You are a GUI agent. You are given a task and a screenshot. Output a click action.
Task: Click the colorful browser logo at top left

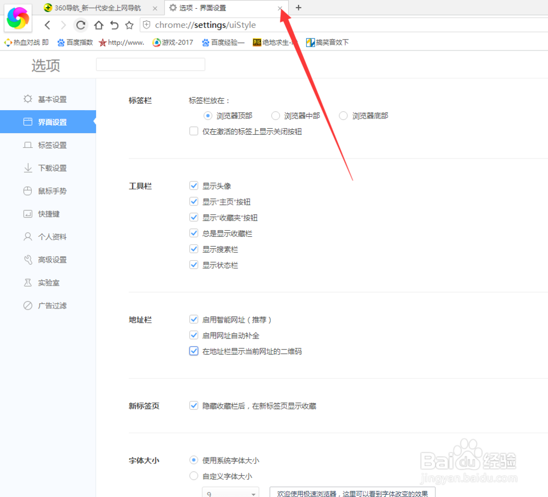[x=18, y=18]
